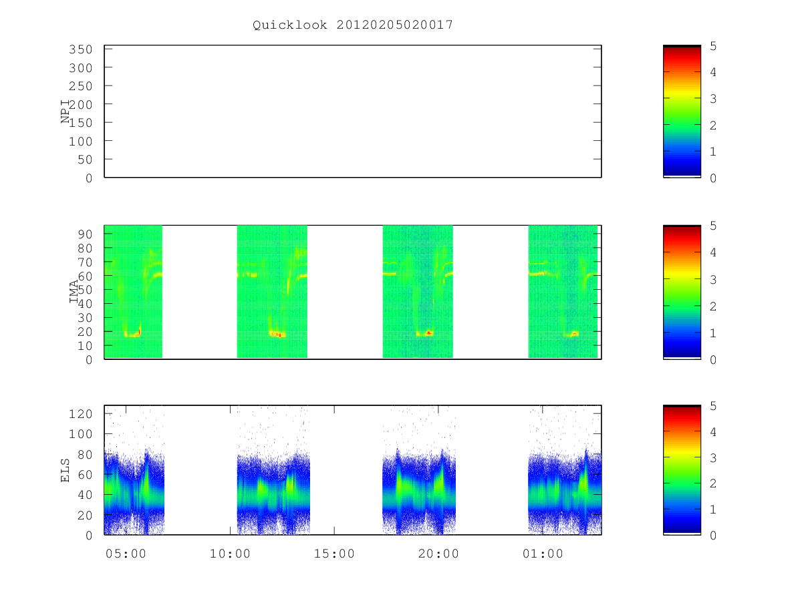This screenshot has width=802, height=601.
Task: Click the "1" label on the ELS color bar
Action: click(x=713, y=510)
